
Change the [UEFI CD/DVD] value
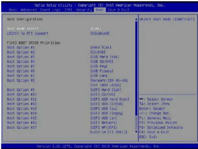click(103, 94)
